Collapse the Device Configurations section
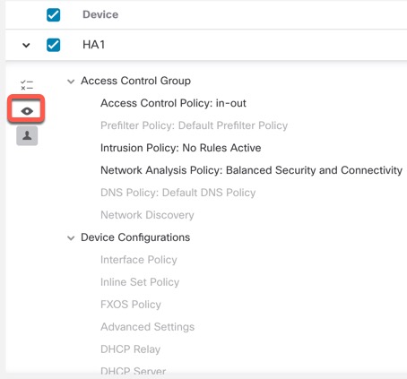The height and width of the screenshot is (379, 407). click(71, 238)
